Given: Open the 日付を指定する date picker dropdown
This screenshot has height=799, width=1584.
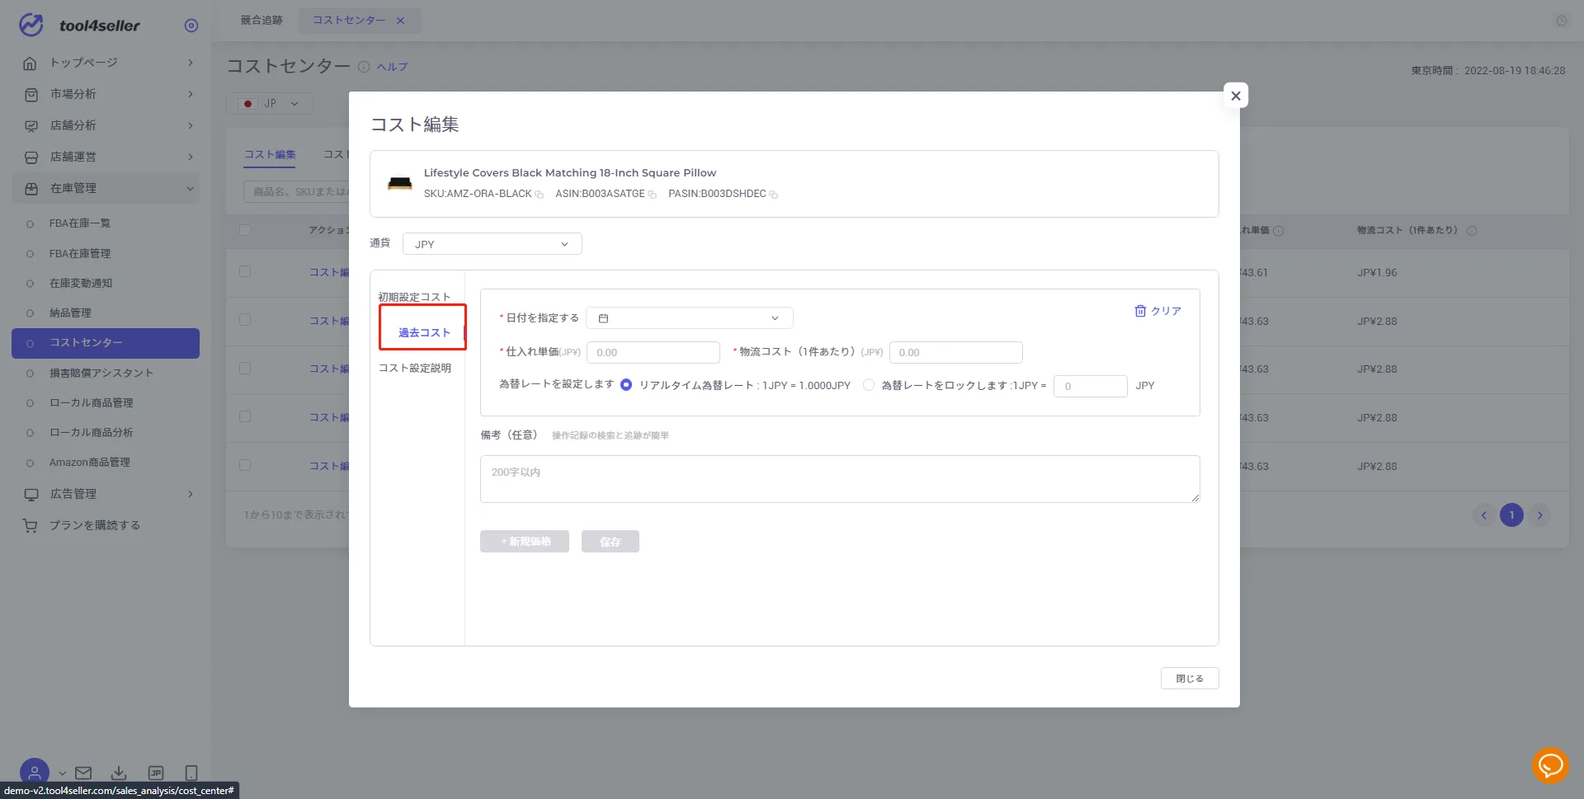Looking at the screenshot, I should (690, 318).
